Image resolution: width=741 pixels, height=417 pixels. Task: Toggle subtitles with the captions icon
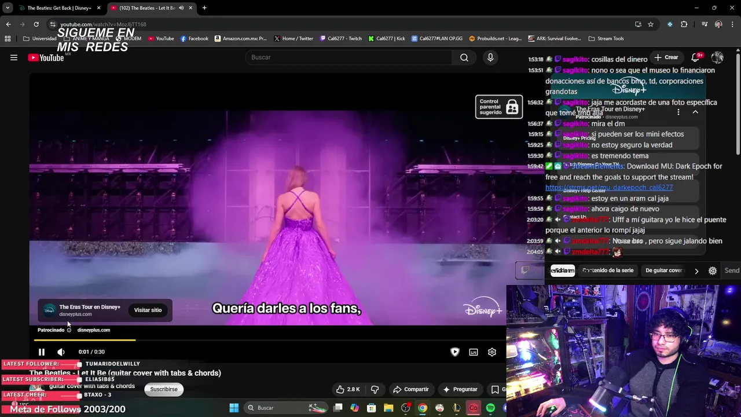(474, 352)
